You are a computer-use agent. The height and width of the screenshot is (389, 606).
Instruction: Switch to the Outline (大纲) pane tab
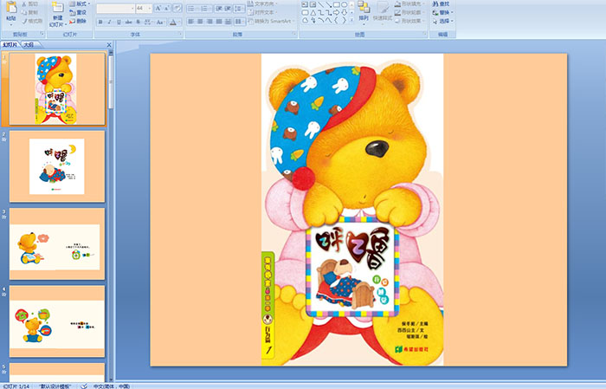tap(29, 45)
